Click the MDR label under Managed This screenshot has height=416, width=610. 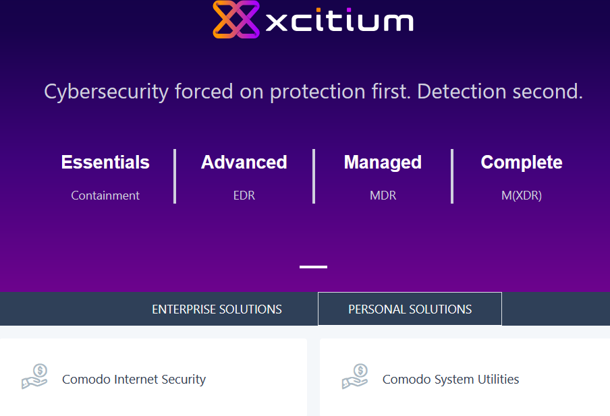tap(383, 196)
